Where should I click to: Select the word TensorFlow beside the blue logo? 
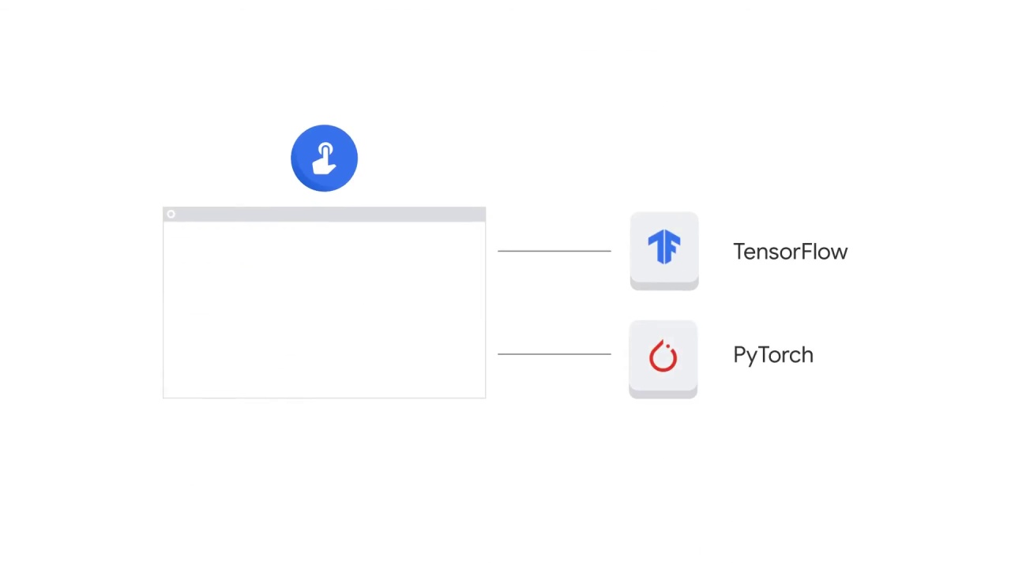(790, 252)
